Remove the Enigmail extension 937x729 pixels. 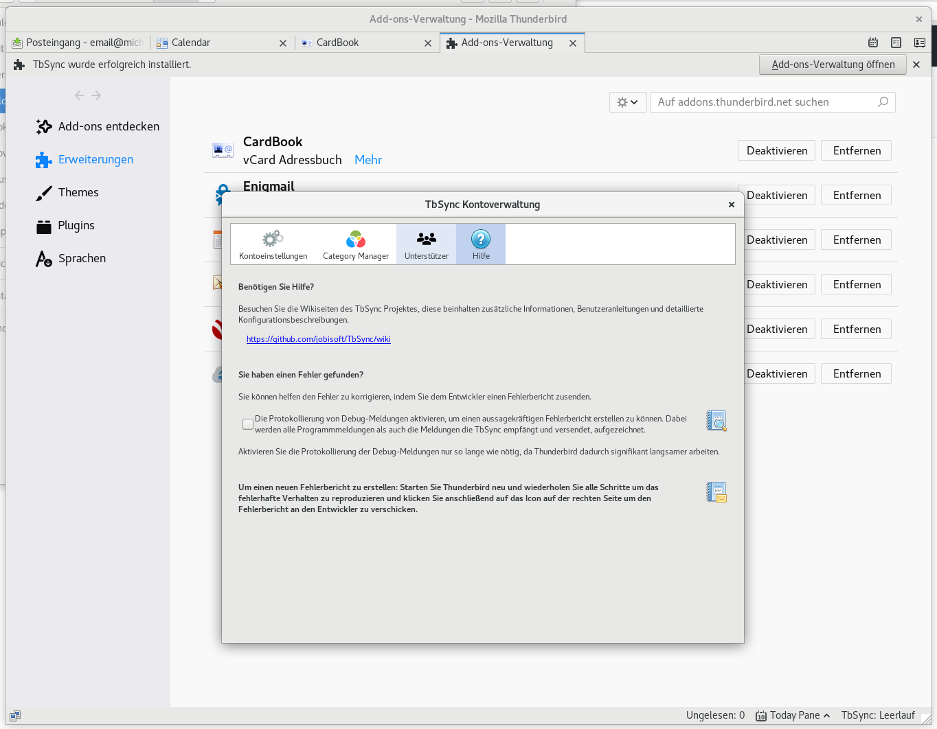pyautogui.click(x=857, y=195)
